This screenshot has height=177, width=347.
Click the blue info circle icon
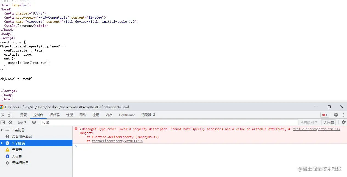click(x=7, y=156)
